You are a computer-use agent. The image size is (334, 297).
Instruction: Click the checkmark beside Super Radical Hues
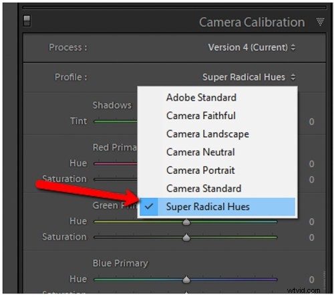point(149,207)
